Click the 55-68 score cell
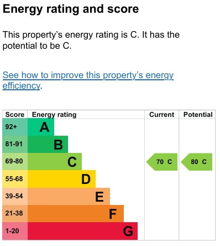Screen dimensions: 220x246 click(15, 179)
